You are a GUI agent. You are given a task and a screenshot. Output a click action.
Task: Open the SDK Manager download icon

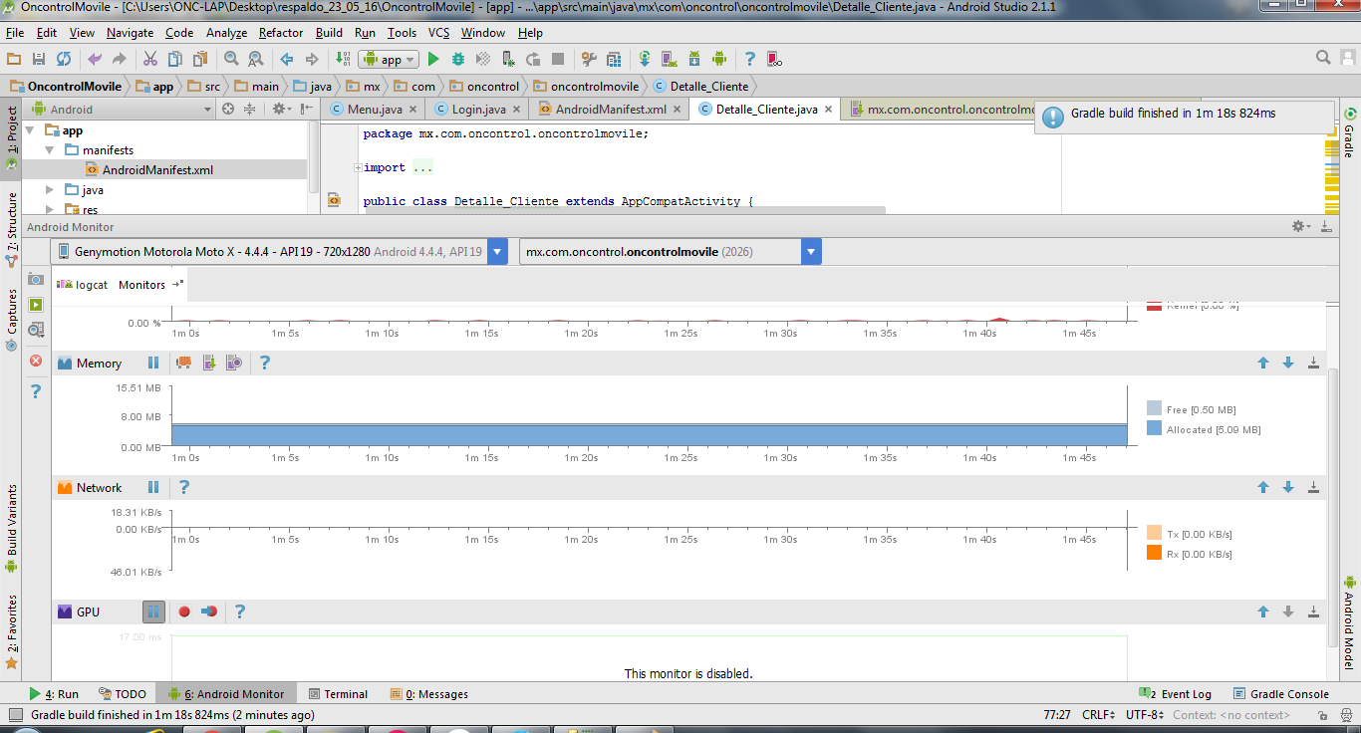[x=694, y=60]
